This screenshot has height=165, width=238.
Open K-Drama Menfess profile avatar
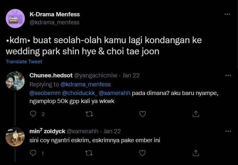[x=15, y=19]
